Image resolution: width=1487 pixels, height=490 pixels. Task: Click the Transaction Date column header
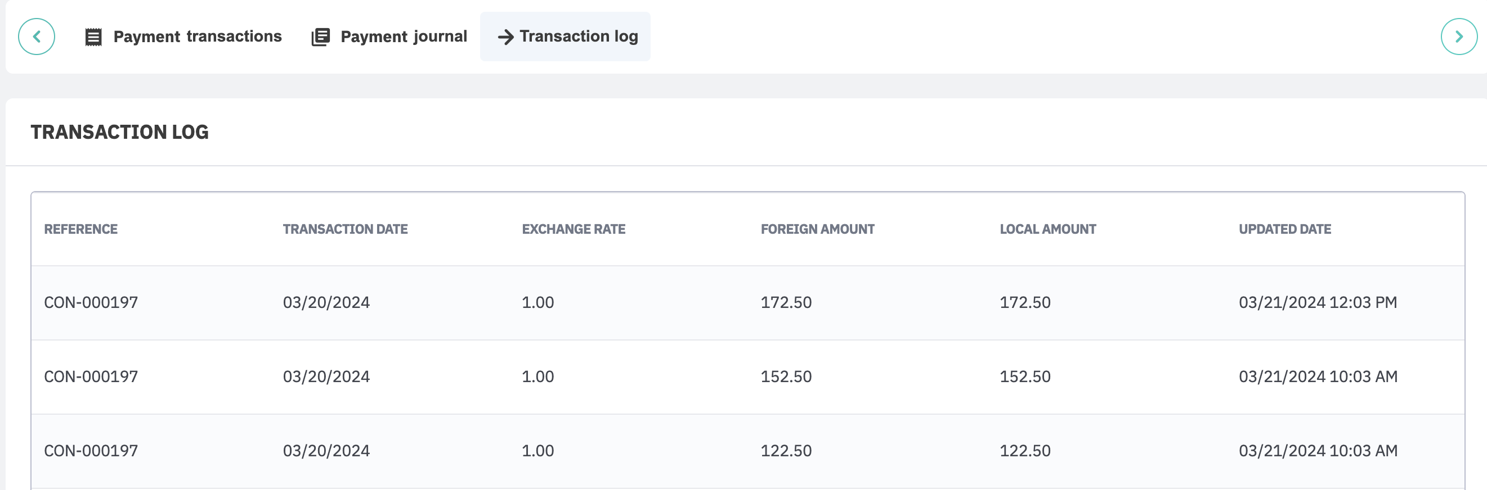(345, 229)
